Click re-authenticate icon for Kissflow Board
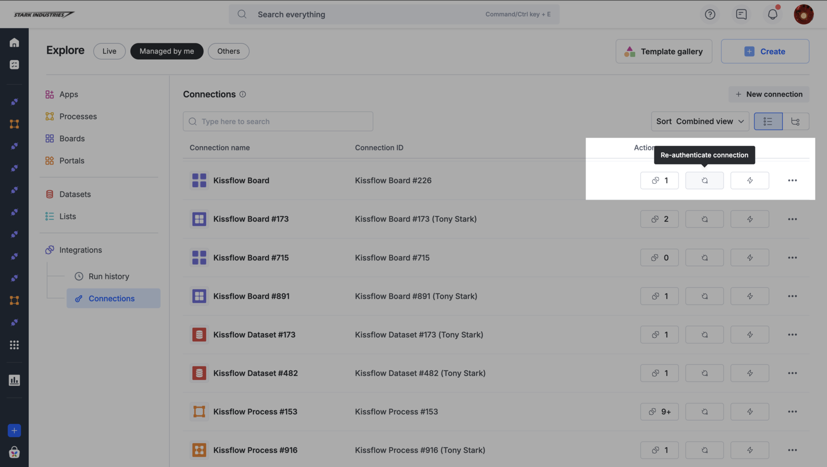Image resolution: width=827 pixels, height=467 pixels. pyautogui.click(x=704, y=180)
